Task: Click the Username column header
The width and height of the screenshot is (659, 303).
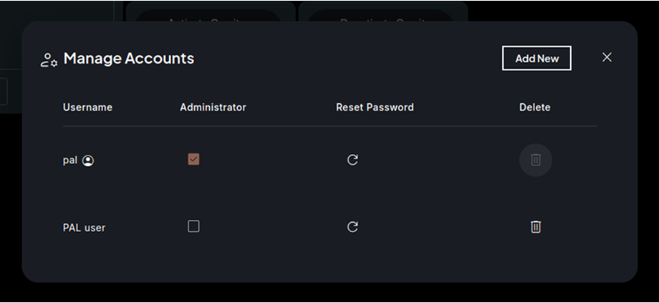Action: (x=87, y=107)
